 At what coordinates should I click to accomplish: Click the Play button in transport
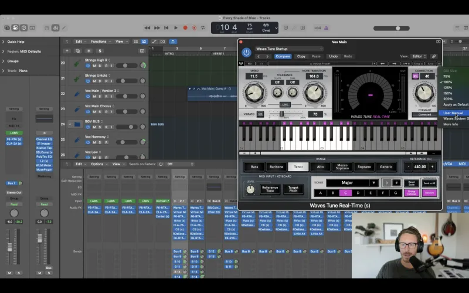click(x=175, y=28)
